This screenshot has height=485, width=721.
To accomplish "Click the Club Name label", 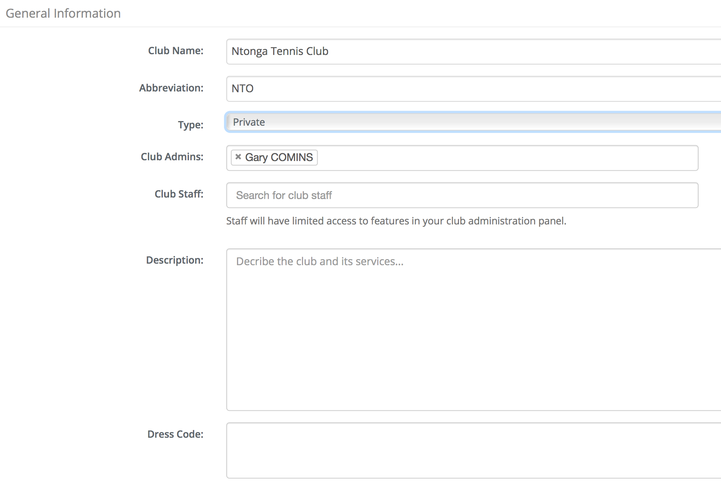I will pyautogui.click(x=176, y=51).
